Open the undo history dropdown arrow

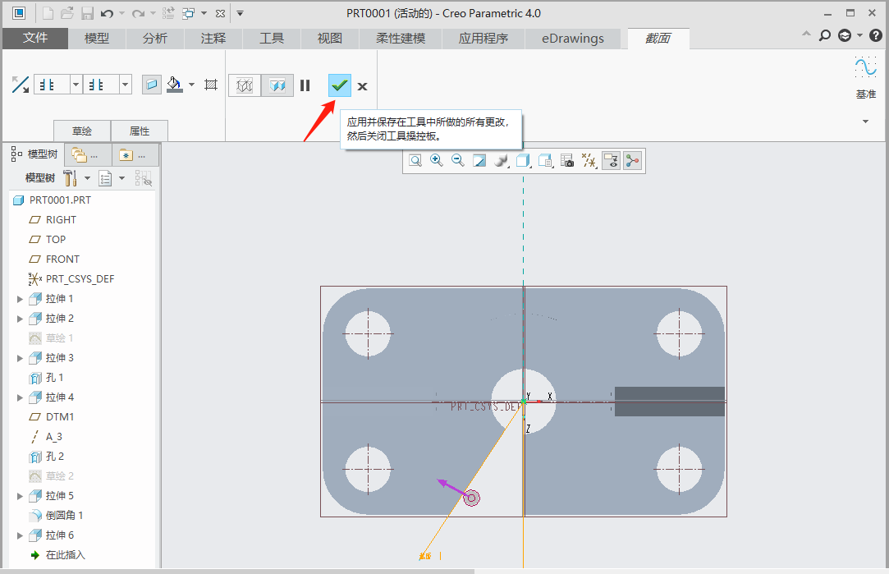[121, 13]
